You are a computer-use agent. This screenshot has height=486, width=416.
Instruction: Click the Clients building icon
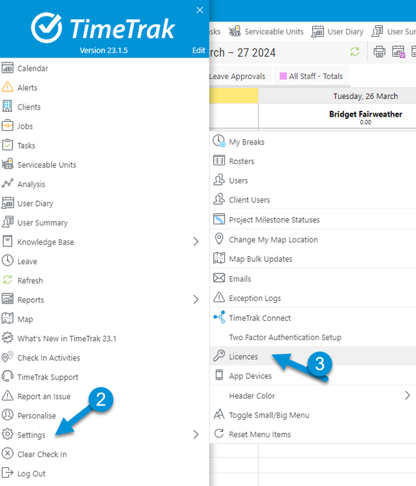point(8,107)
